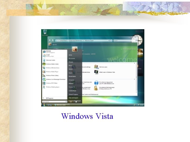This screenshot has height=142, width=190.
Task: Click the Show more details link
Action: coord(128,49)
